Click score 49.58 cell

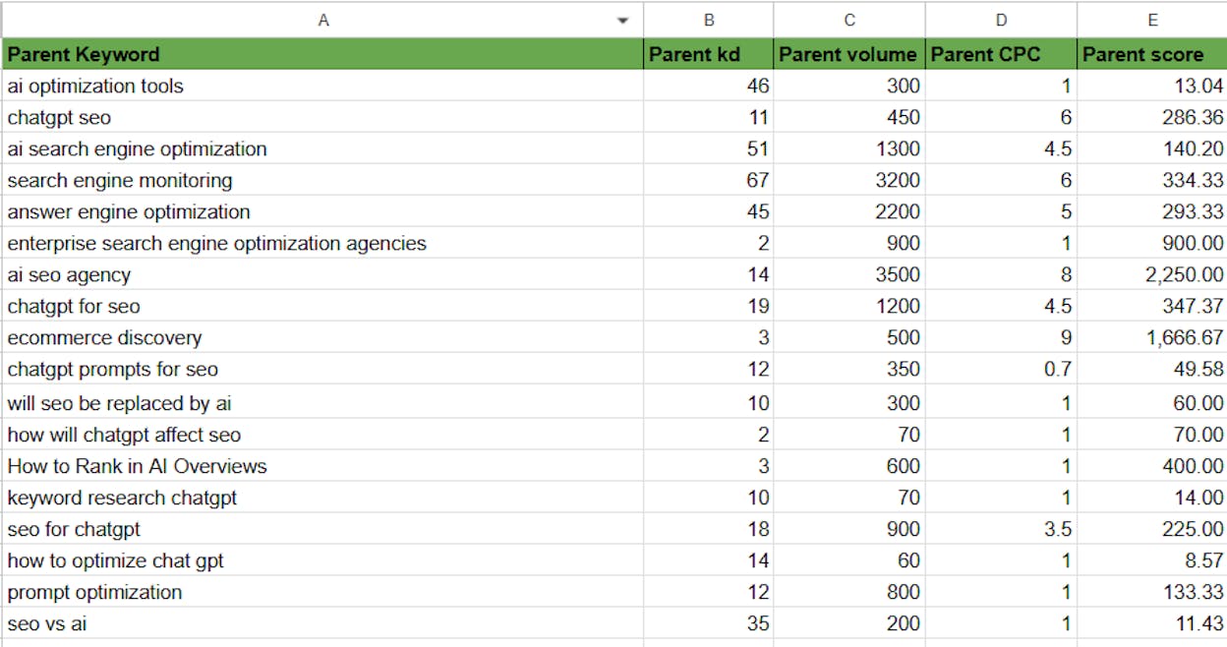pos(1152,369)
